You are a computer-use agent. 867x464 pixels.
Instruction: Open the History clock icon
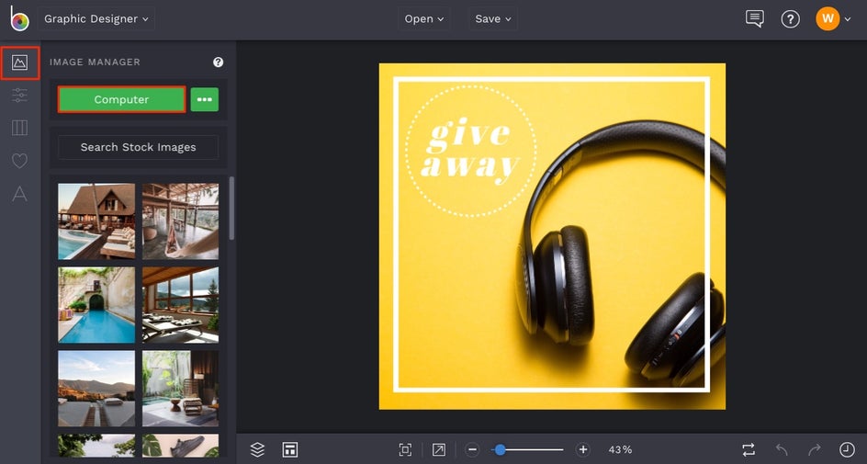(847, 449)
